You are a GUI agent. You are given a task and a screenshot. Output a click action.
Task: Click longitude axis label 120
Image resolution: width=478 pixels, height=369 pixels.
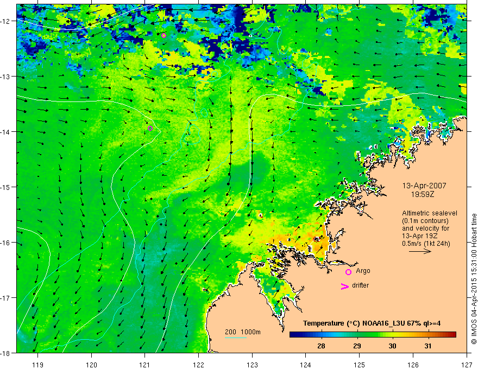click(x=91, y=365)
